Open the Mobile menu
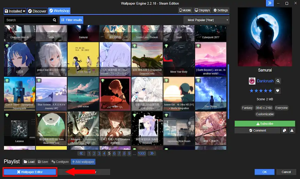300x179 pixels. (x=185, y=10)
